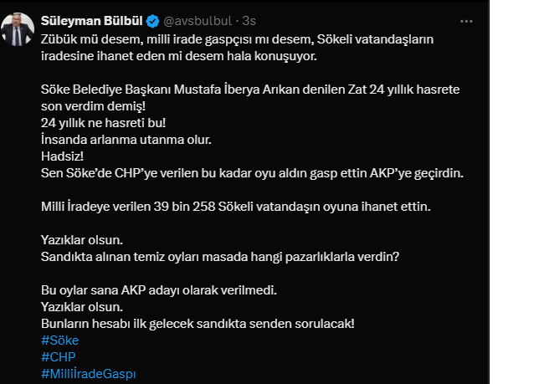Screen dimensions: 544x384
Task: Click the line "24 yıllık ne hasreti bu!"
Action: (x=104, y=123)
